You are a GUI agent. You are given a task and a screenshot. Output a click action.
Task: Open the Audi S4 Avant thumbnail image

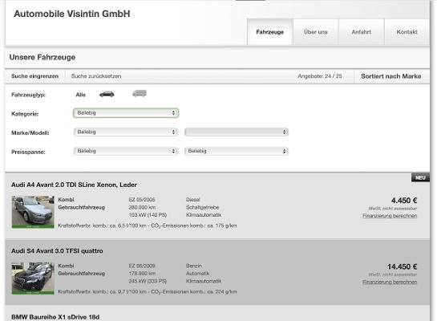tap(33, 278)
